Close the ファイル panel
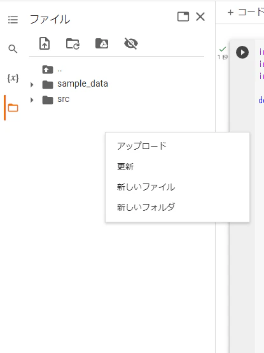Screen dimensions: 264x353 [x=200, y=17]
